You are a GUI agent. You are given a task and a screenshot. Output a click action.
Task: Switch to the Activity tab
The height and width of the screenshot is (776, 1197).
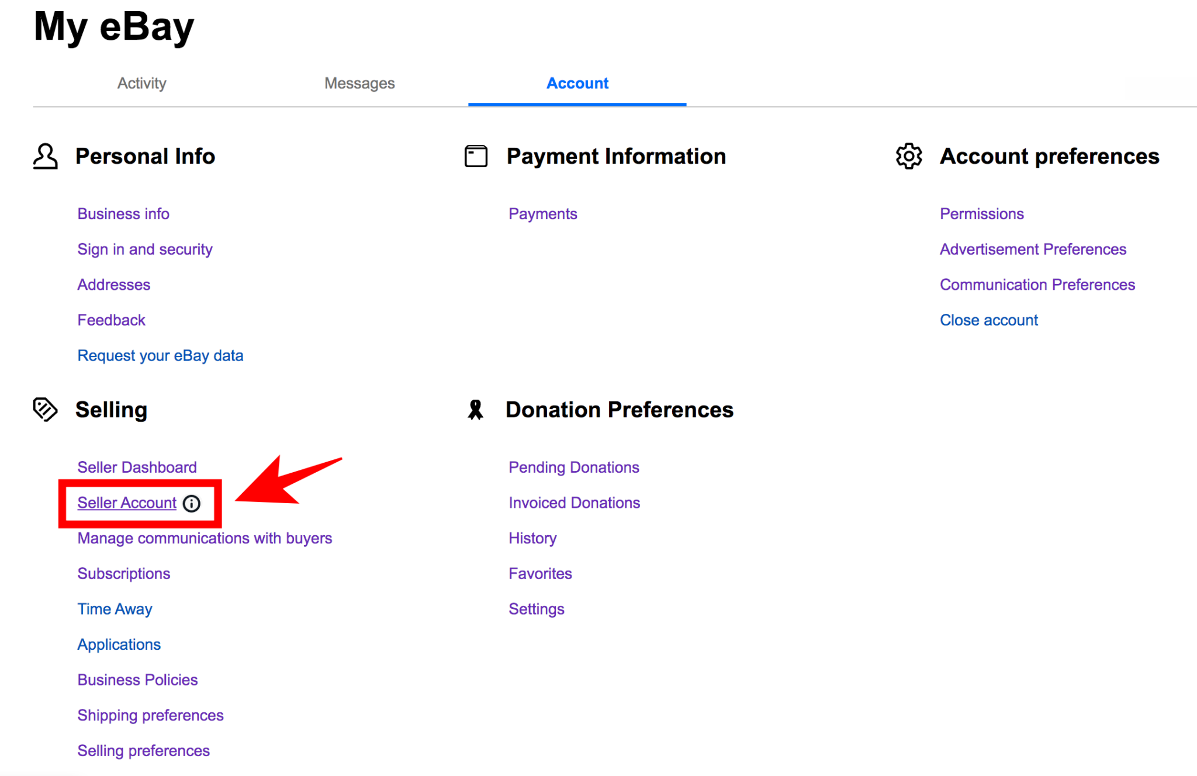(x=141, y=83)
